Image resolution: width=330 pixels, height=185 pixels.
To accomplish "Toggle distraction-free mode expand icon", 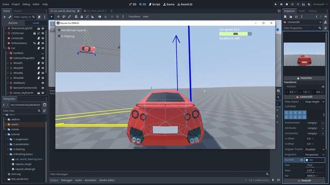I will click(x=279, y=11).
